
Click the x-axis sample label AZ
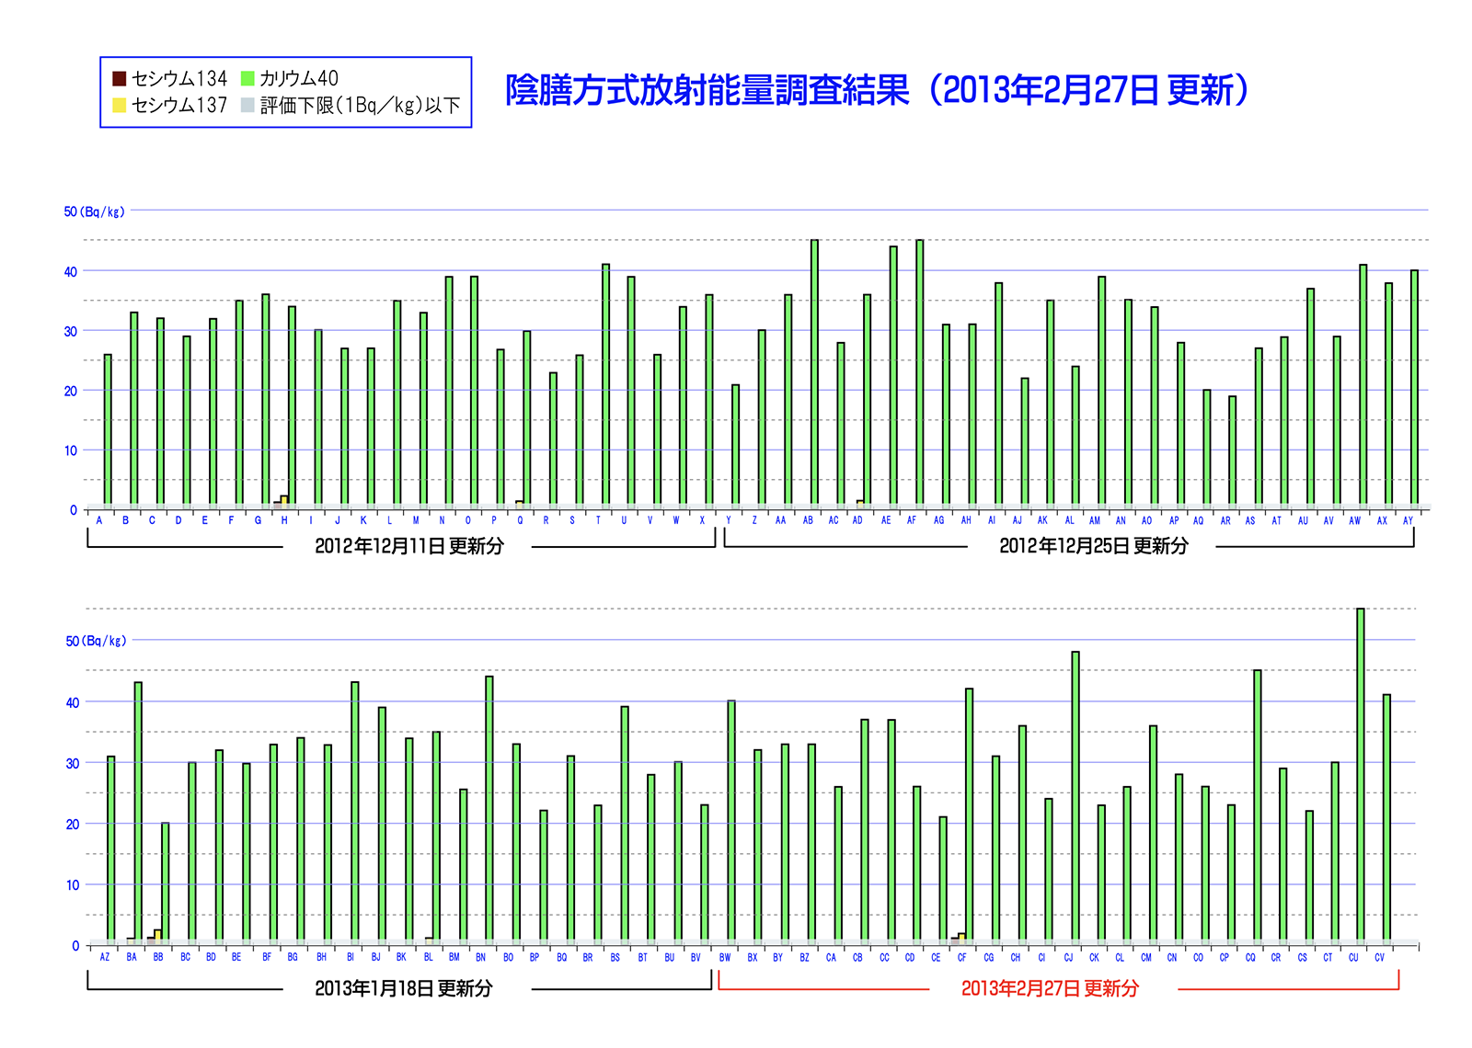105,957
